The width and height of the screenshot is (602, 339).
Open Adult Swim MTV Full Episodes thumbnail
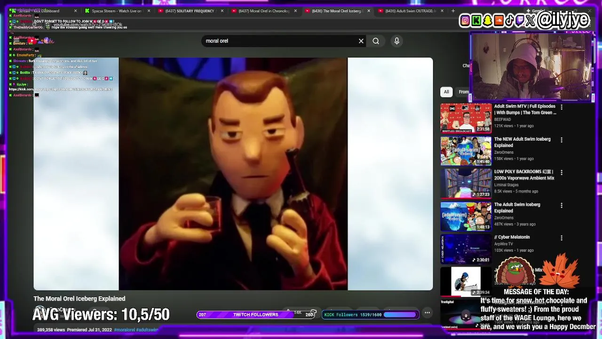point(466,118)
